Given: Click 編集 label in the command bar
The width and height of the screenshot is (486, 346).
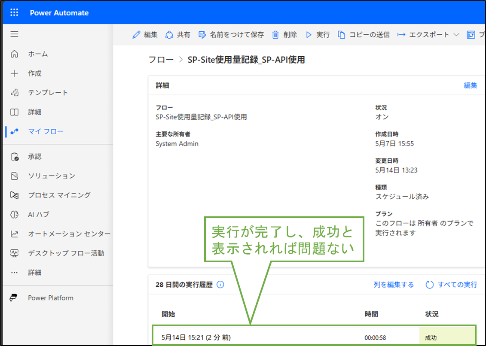Looking at the screenshot, I should pos(151,35).
